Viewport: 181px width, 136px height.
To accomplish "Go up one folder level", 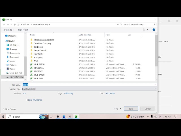I will pos(15,25).
